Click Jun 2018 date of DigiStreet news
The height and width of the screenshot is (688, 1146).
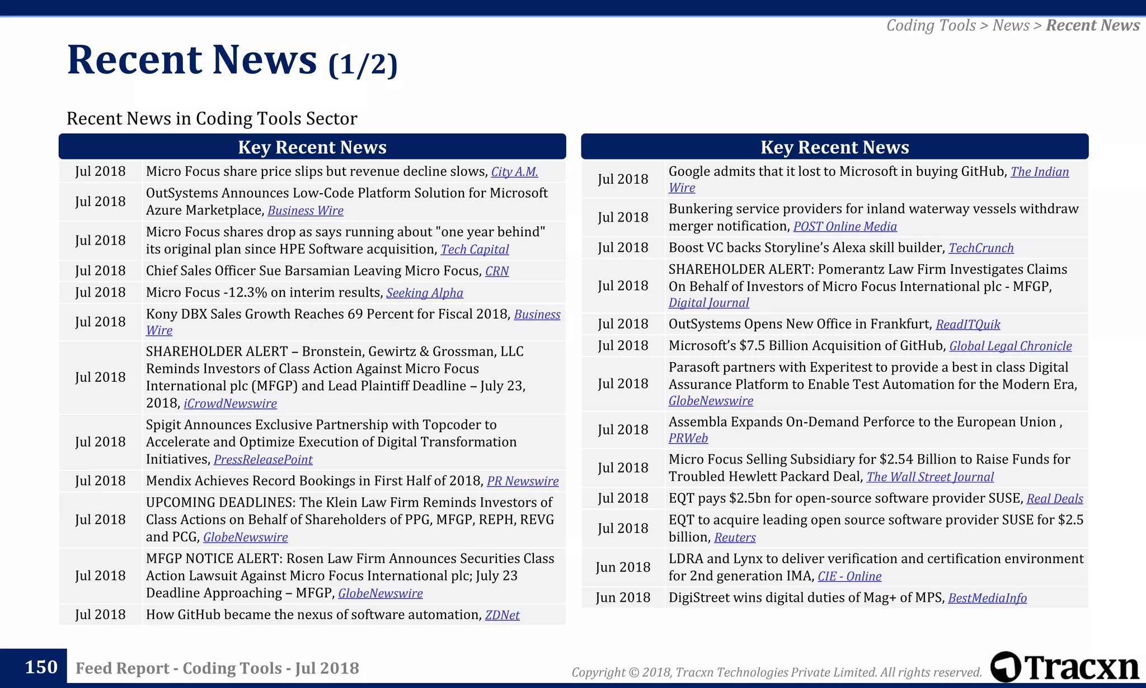[623, 598]
